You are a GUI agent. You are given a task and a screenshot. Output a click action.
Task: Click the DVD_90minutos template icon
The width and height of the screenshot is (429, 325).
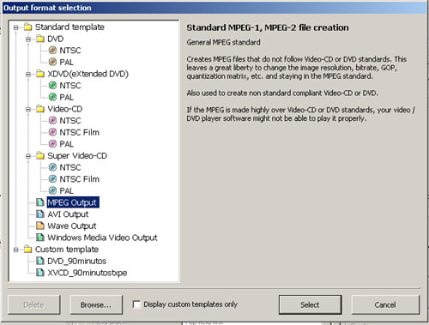(40, 261)
